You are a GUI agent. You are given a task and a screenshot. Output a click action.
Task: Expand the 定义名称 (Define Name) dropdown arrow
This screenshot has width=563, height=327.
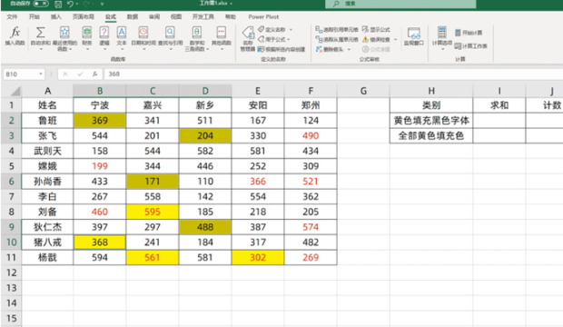pyautogui.click(x=291, y=29)
